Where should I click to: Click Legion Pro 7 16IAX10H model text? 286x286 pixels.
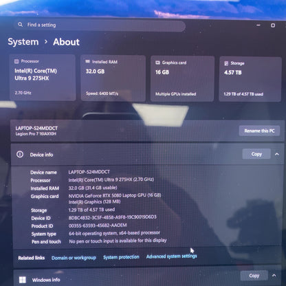[x=36, y=134]
